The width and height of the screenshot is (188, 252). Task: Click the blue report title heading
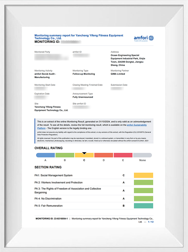pyautogui.click(x=79, y=37)
